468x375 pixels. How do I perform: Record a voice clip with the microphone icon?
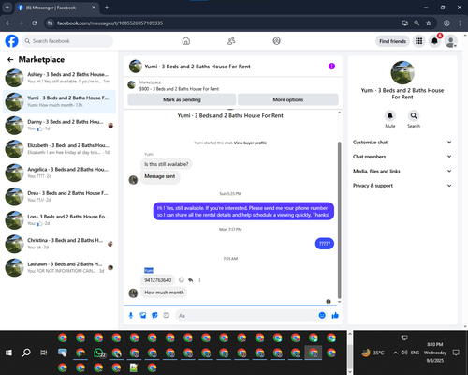(131, 315)
